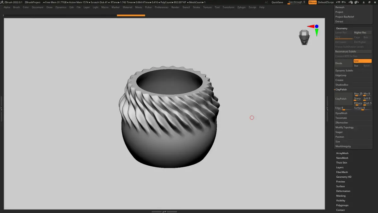Click the head-shaped camera view orientation icon
This screenshot has height=213, width=378.
coord(304,37)
